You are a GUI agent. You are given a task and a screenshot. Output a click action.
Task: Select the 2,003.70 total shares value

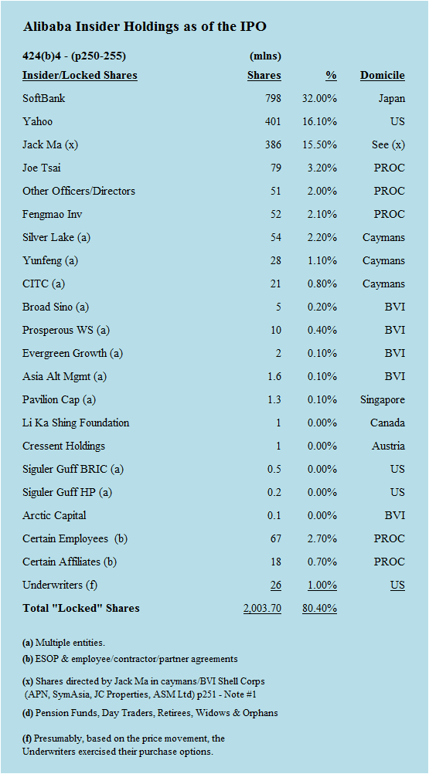(x=262, y=608)
